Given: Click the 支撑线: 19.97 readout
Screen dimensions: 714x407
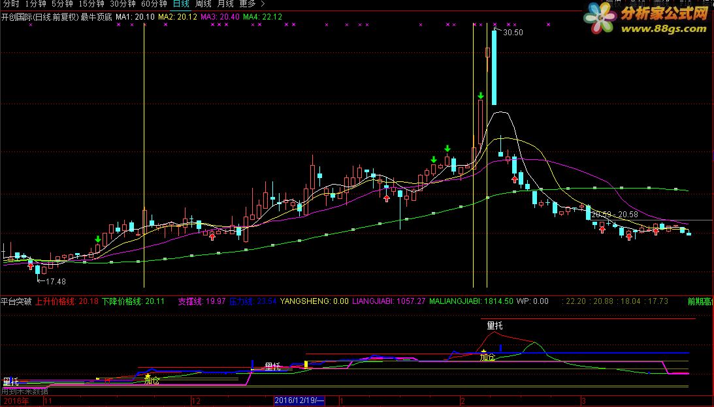Looking at the screenshot, I should point(202,301).
